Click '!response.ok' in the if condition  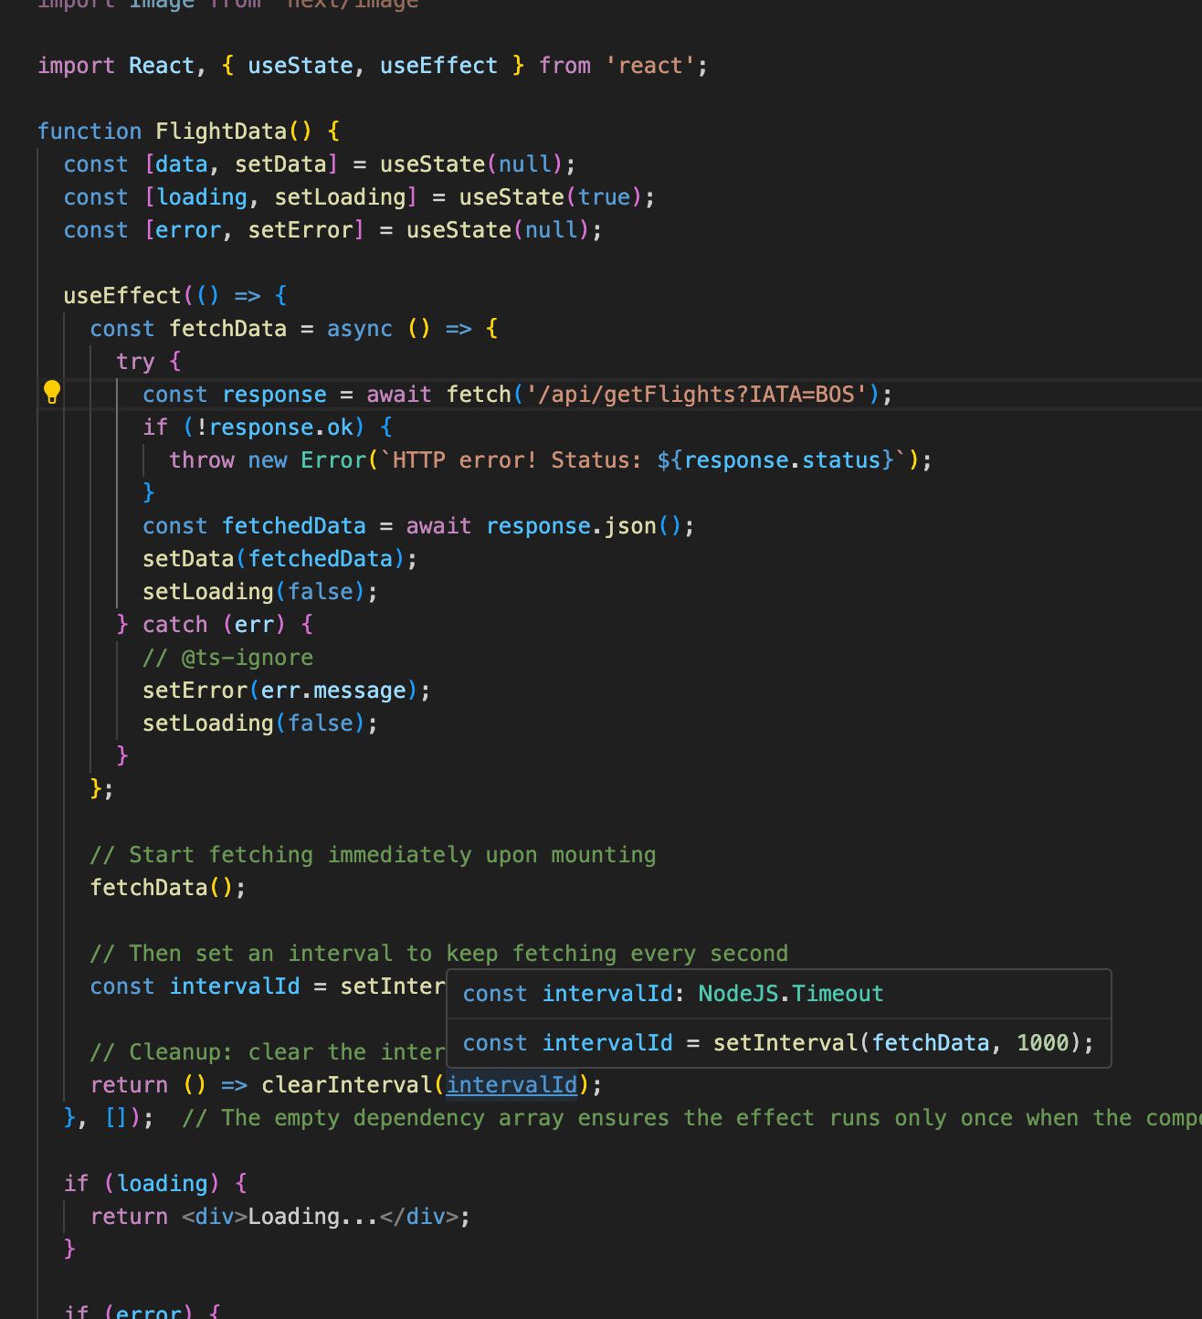pos(274,427)
